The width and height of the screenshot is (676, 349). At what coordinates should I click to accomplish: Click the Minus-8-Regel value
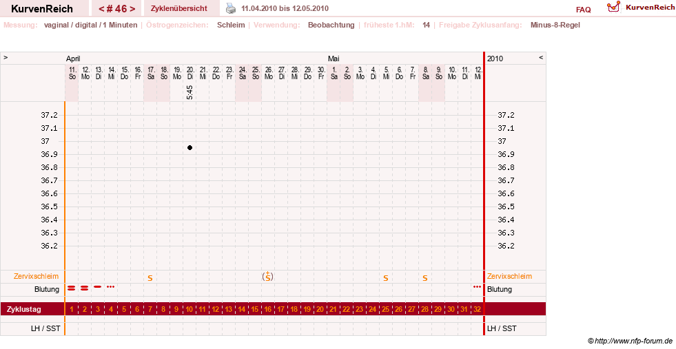pos(555,25)
